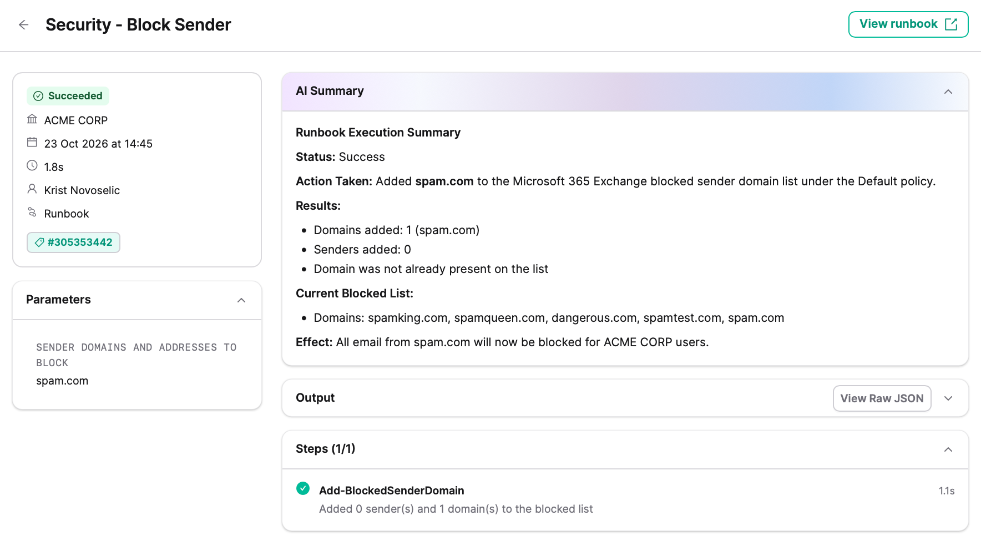Click the spam.com parameter value
The width and height of the screenshot is (981, 546).
point(62,381)
